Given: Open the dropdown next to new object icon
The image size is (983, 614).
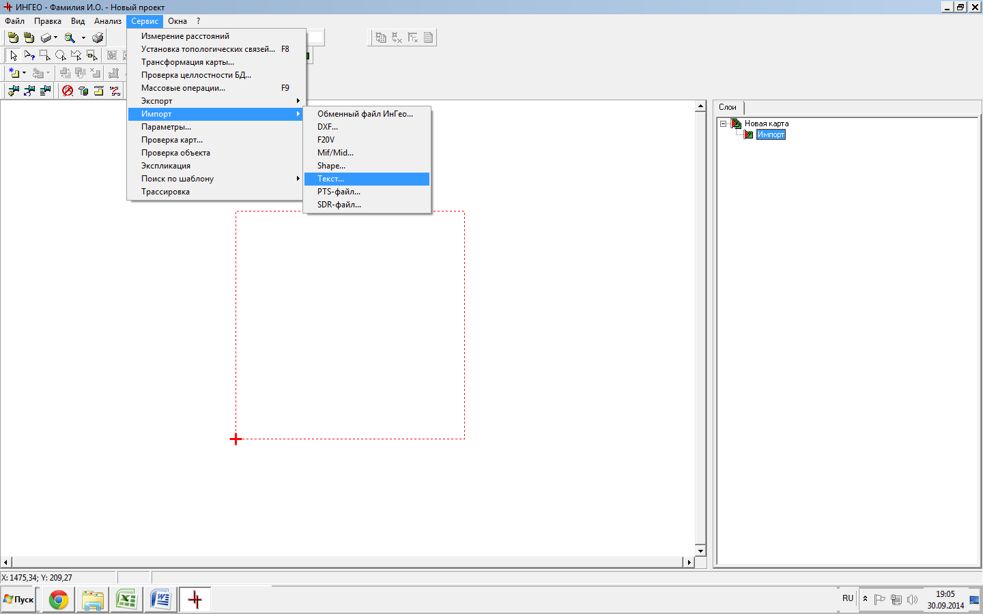Looking at the screenshot, I should [x=24, y=73].
